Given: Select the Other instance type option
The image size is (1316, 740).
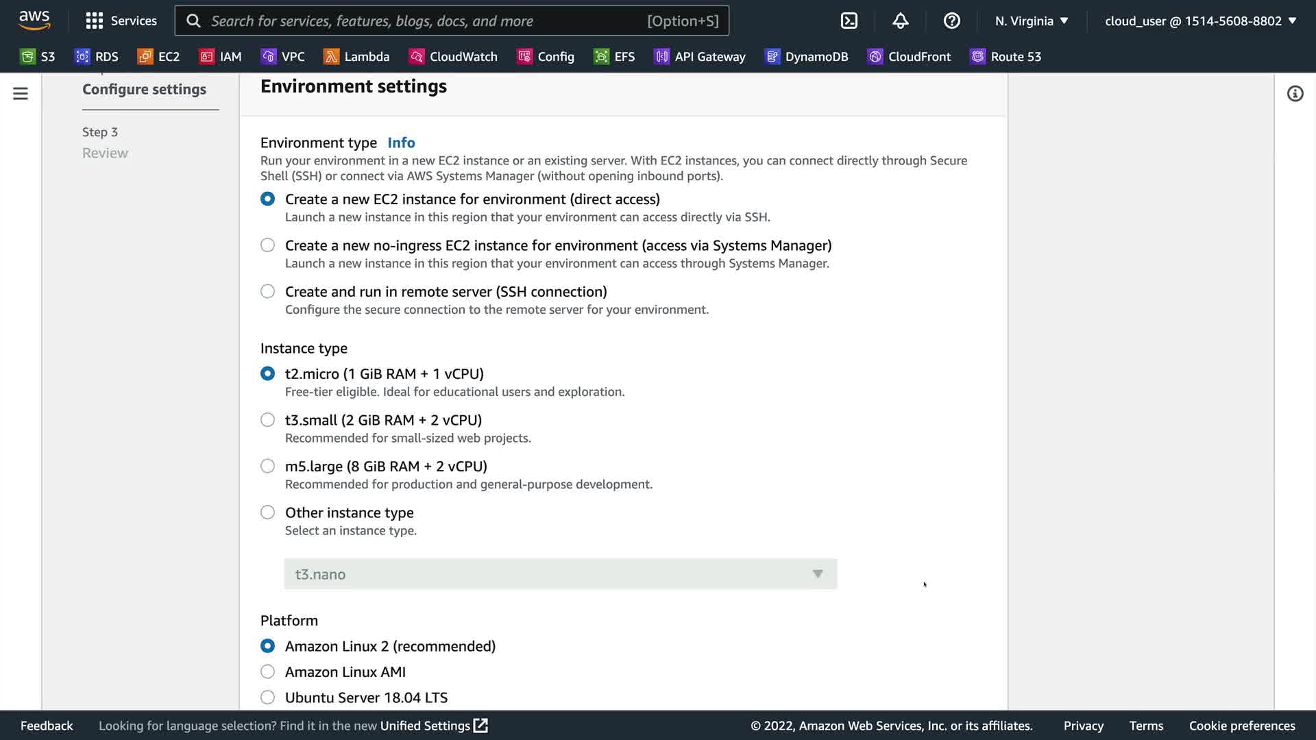Looking at the screenshot, I should coord(267,513).
